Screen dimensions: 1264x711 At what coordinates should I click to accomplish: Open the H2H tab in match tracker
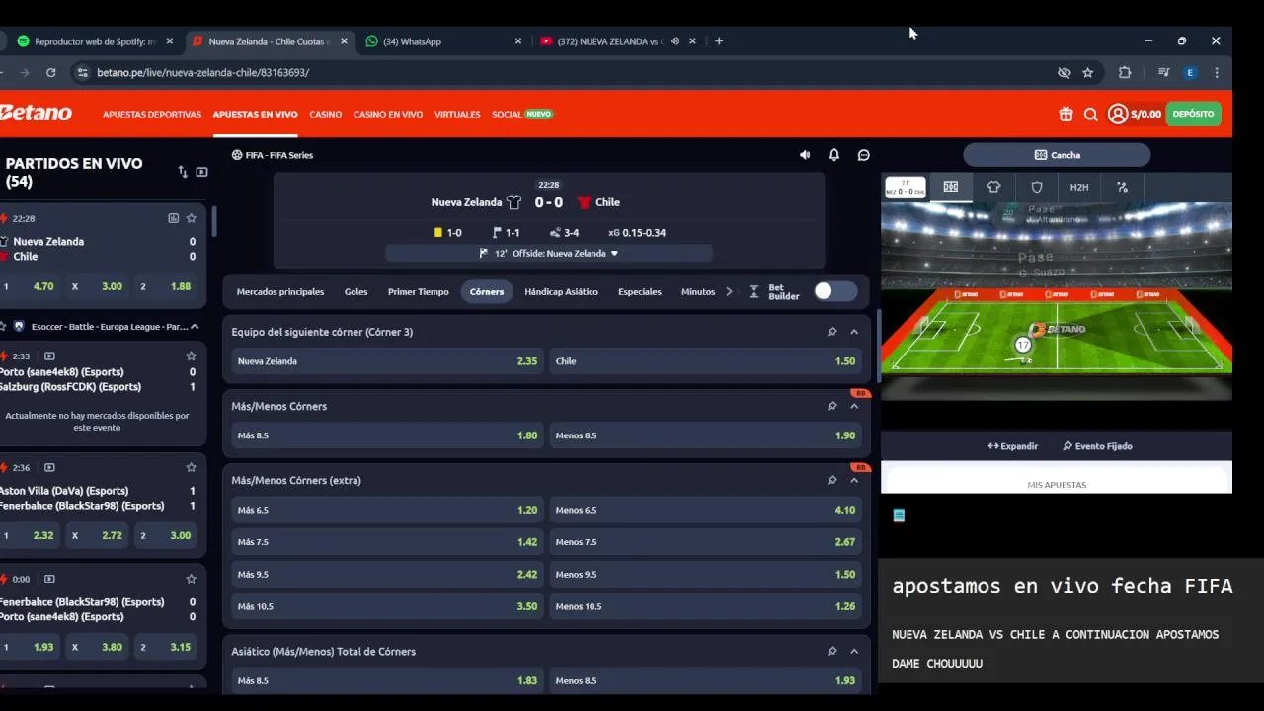pos(1079,187)
